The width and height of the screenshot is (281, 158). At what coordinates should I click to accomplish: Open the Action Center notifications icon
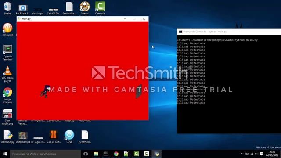point(262,154)
